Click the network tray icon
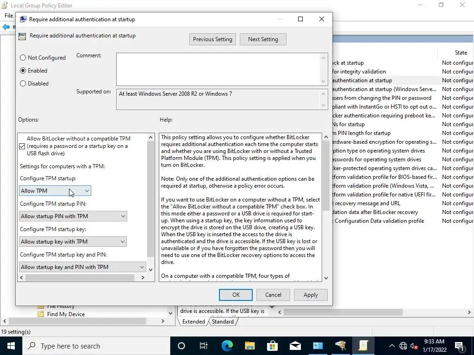This screenshot has height=355, width=474. pos(403,346)
